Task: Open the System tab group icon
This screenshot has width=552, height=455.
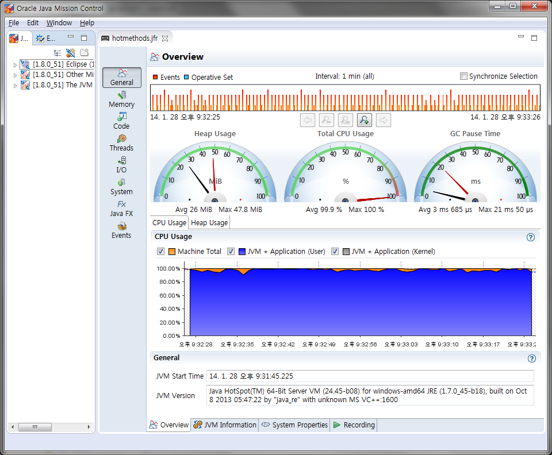Action: tap(121, 187)
